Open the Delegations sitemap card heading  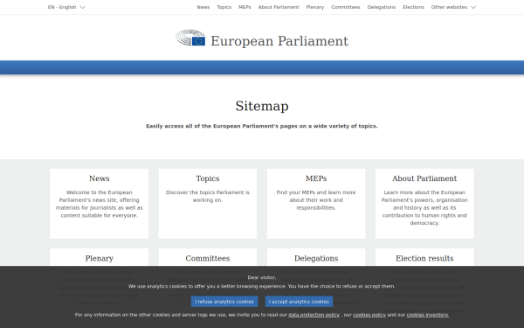pos(316,258)
